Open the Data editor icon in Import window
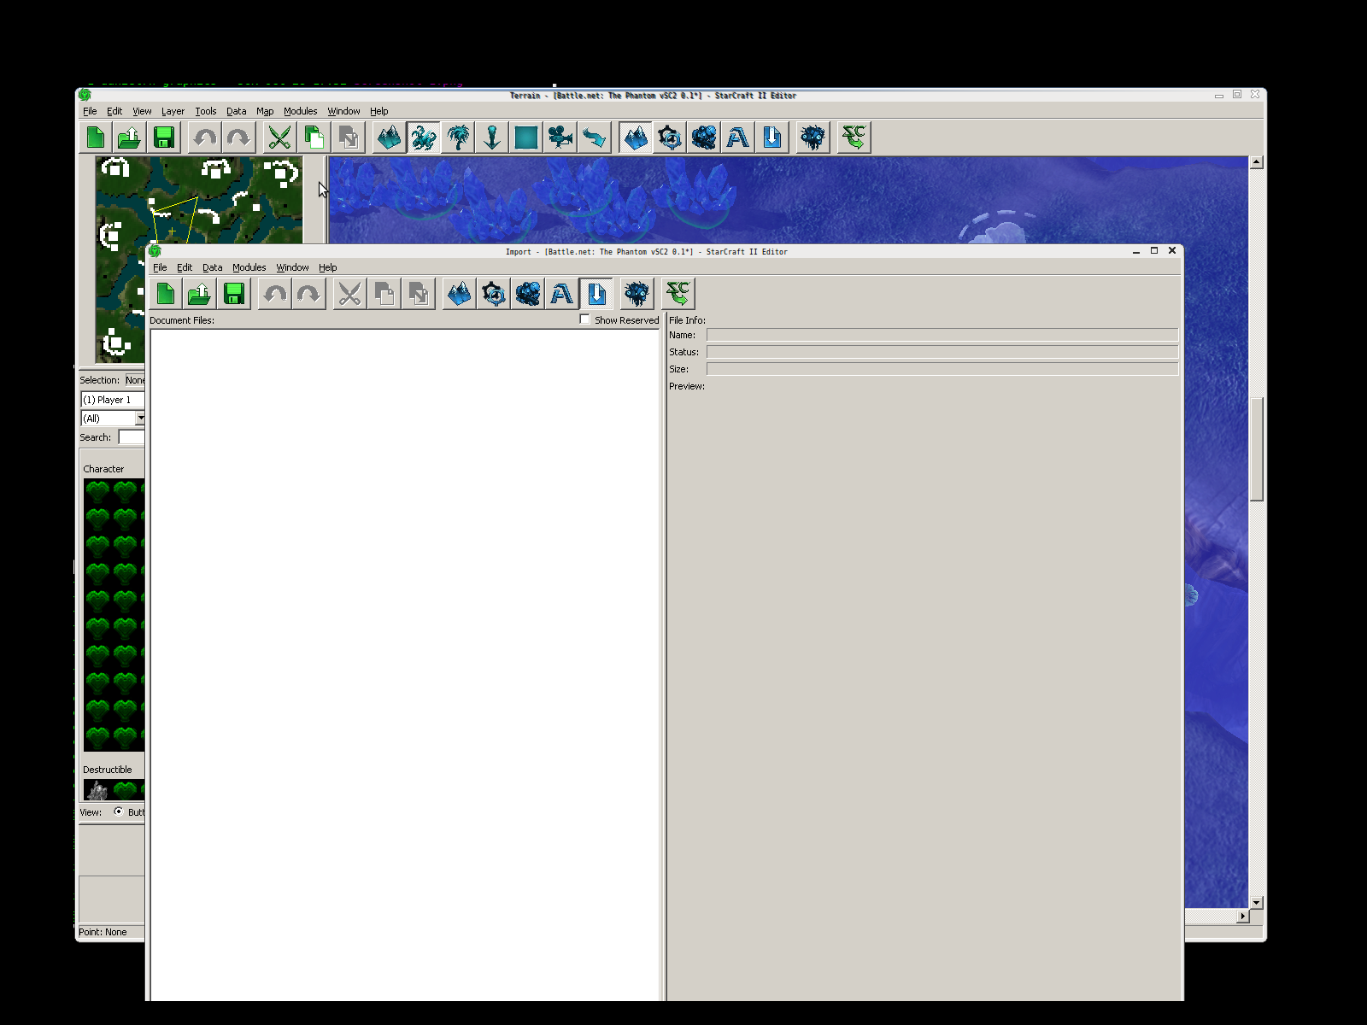The height and width of the screenshot is (1025, 1367). point(528,295)
